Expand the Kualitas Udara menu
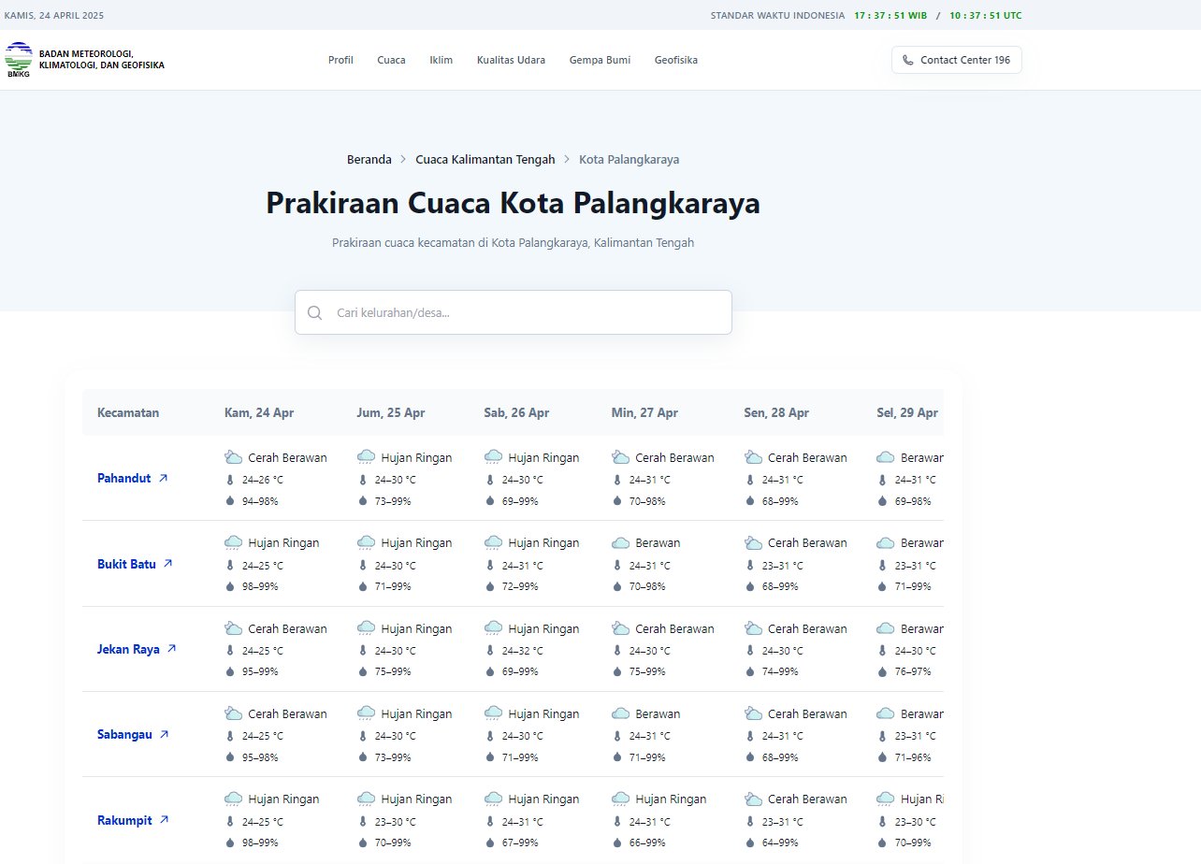 tap(511, 60)
